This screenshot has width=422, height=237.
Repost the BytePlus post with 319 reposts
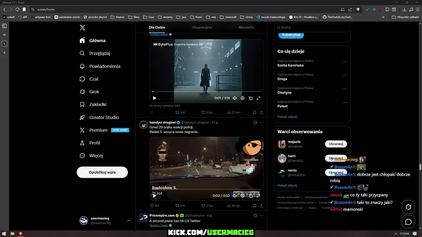click(180, 113)
